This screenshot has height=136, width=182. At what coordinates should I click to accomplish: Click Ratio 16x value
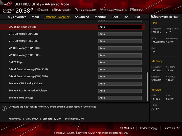(x=153, y=52)
